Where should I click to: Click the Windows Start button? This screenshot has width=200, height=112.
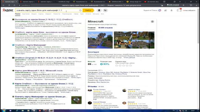pyautogui.click(x=3, y=110)
